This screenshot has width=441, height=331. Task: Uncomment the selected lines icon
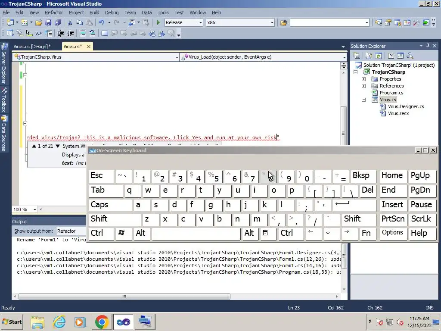[92, 34]
